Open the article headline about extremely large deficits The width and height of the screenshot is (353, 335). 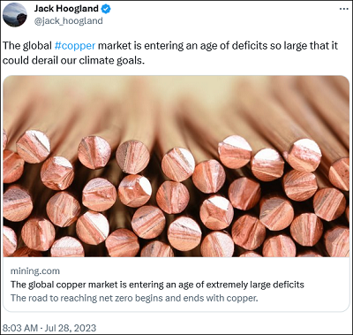click(x=157, y=285)
